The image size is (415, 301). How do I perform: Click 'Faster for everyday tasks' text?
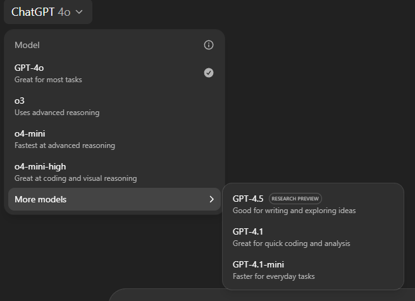click(x=274, y=276)
